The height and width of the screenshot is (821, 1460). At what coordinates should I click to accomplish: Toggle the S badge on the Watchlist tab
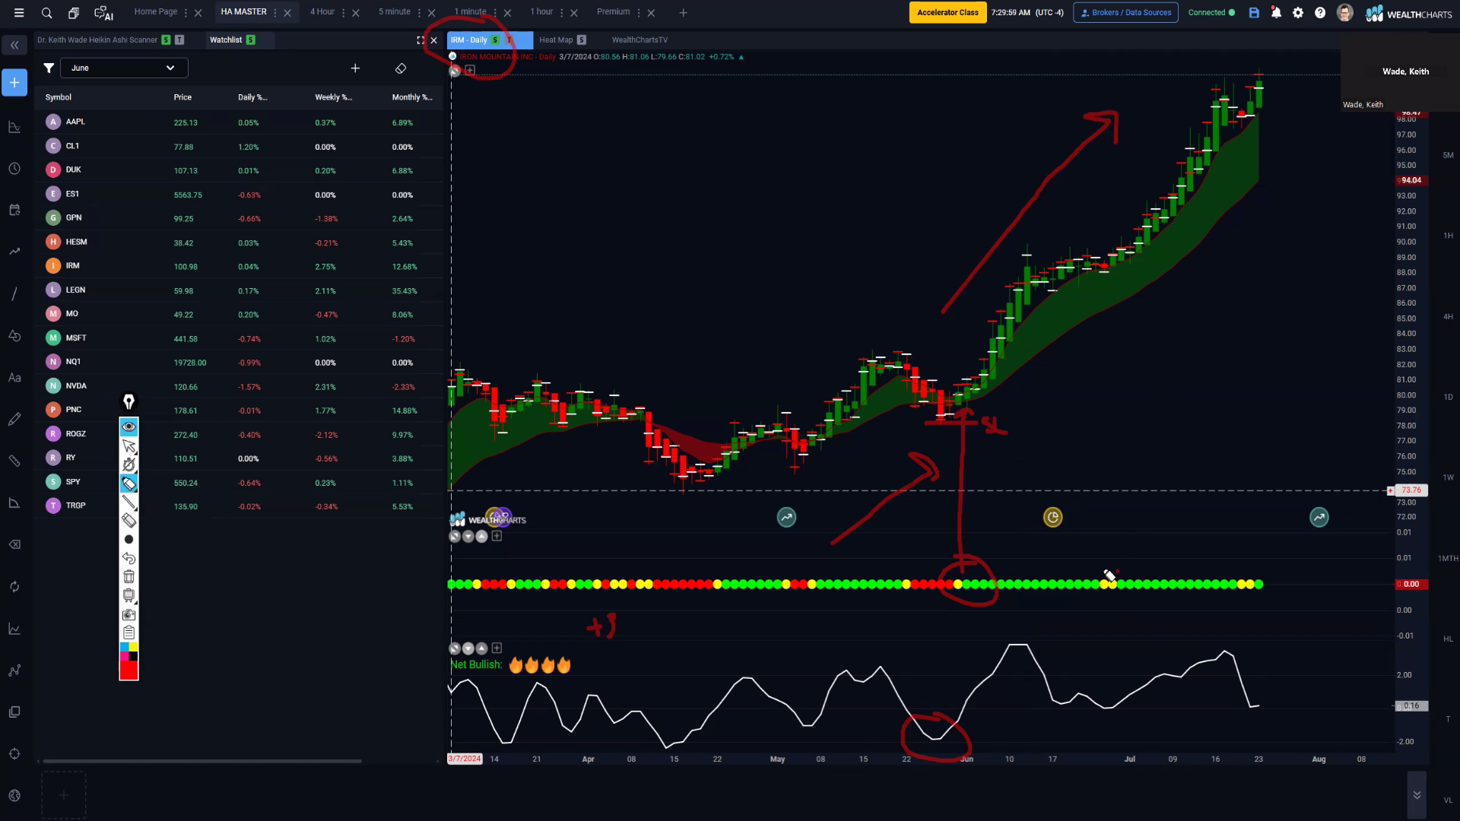point(251,40)
